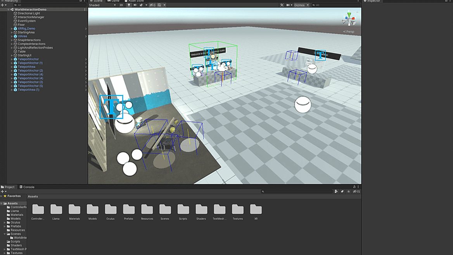Click the favorites star icon in Project toolbar

(x=349, y=191)
